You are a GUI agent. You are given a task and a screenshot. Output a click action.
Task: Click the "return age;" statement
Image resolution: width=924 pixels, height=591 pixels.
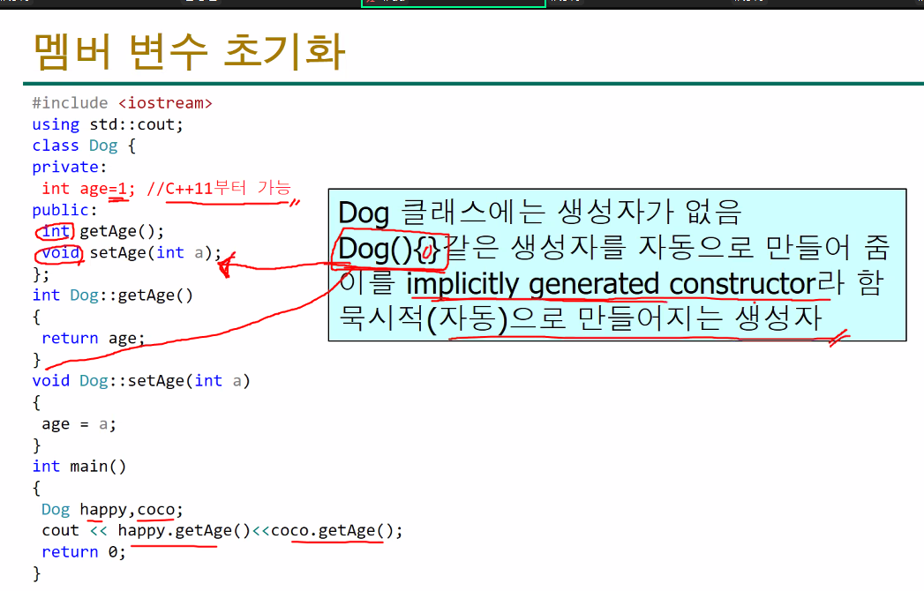pyautogui.click(x=94, y=338)
